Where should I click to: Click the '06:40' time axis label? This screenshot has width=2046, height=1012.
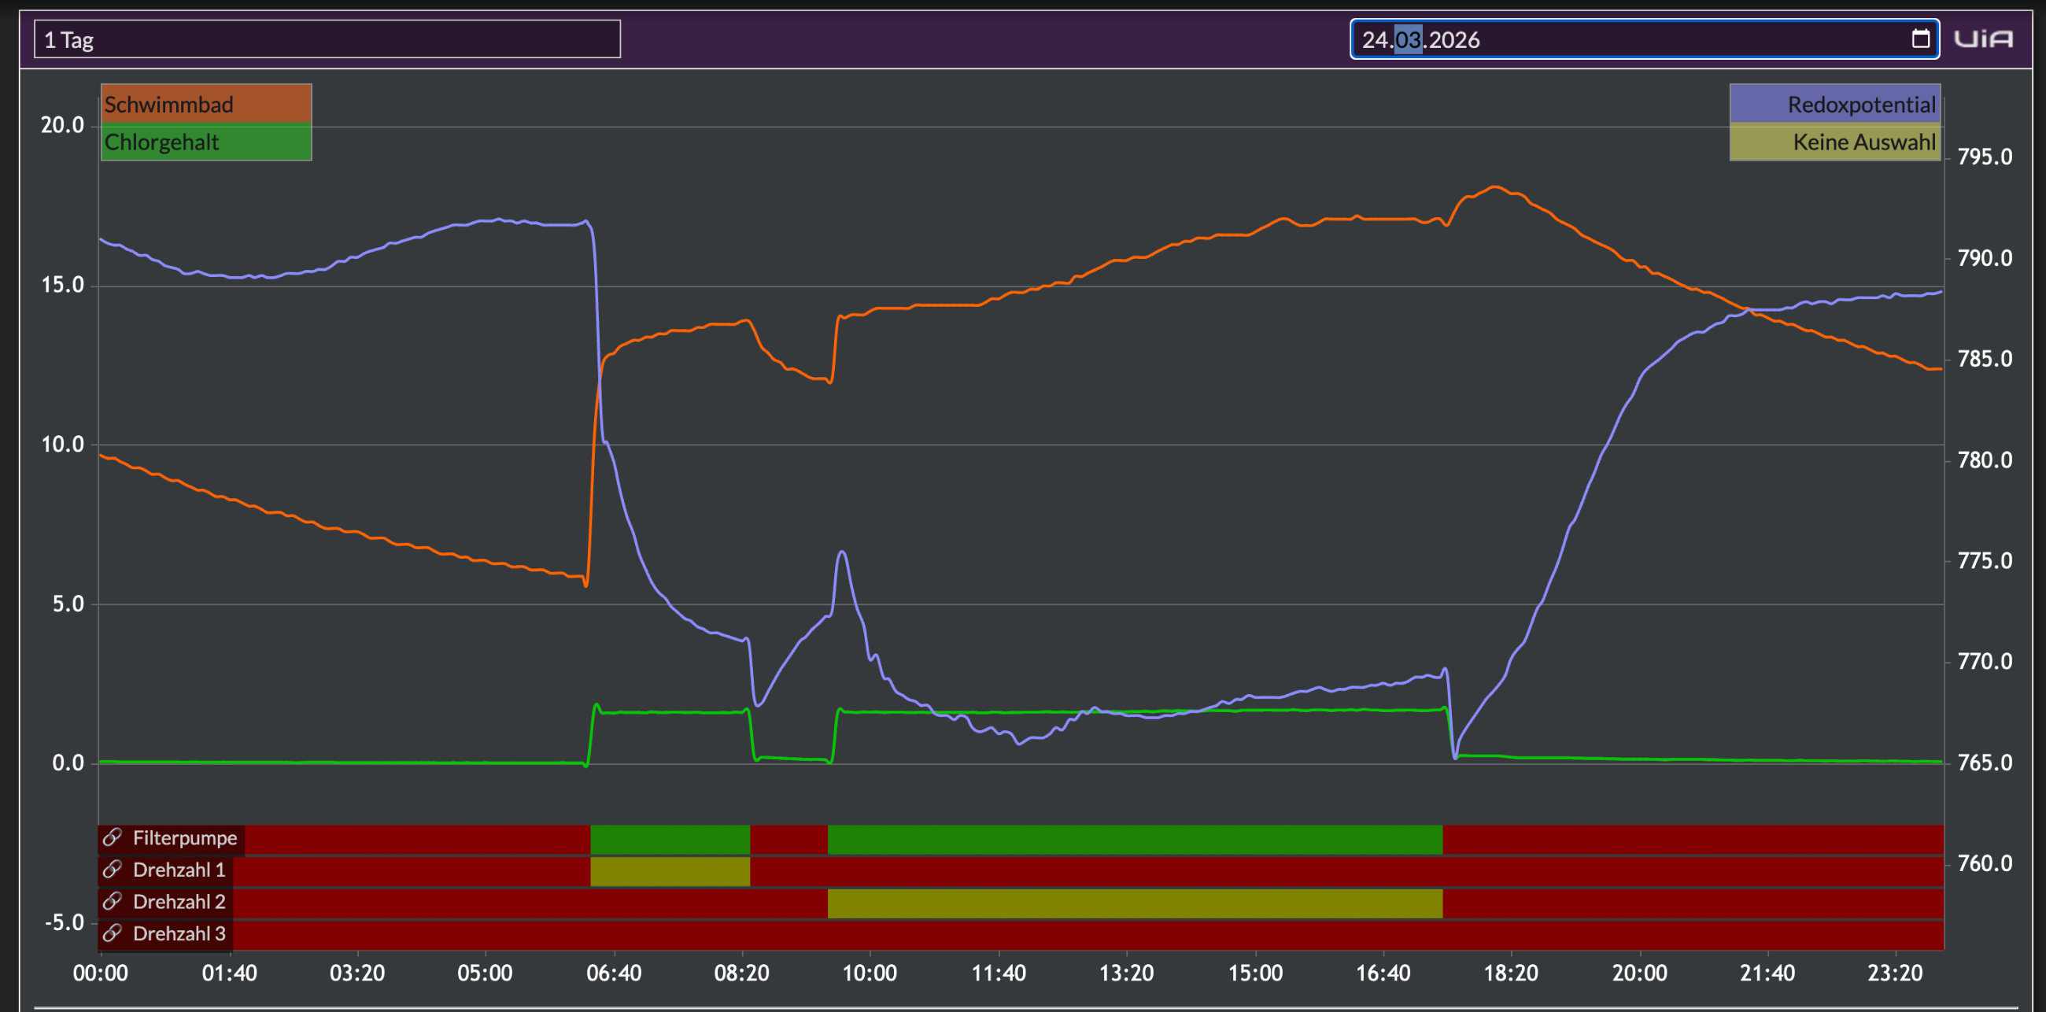[x=614, y=973]
